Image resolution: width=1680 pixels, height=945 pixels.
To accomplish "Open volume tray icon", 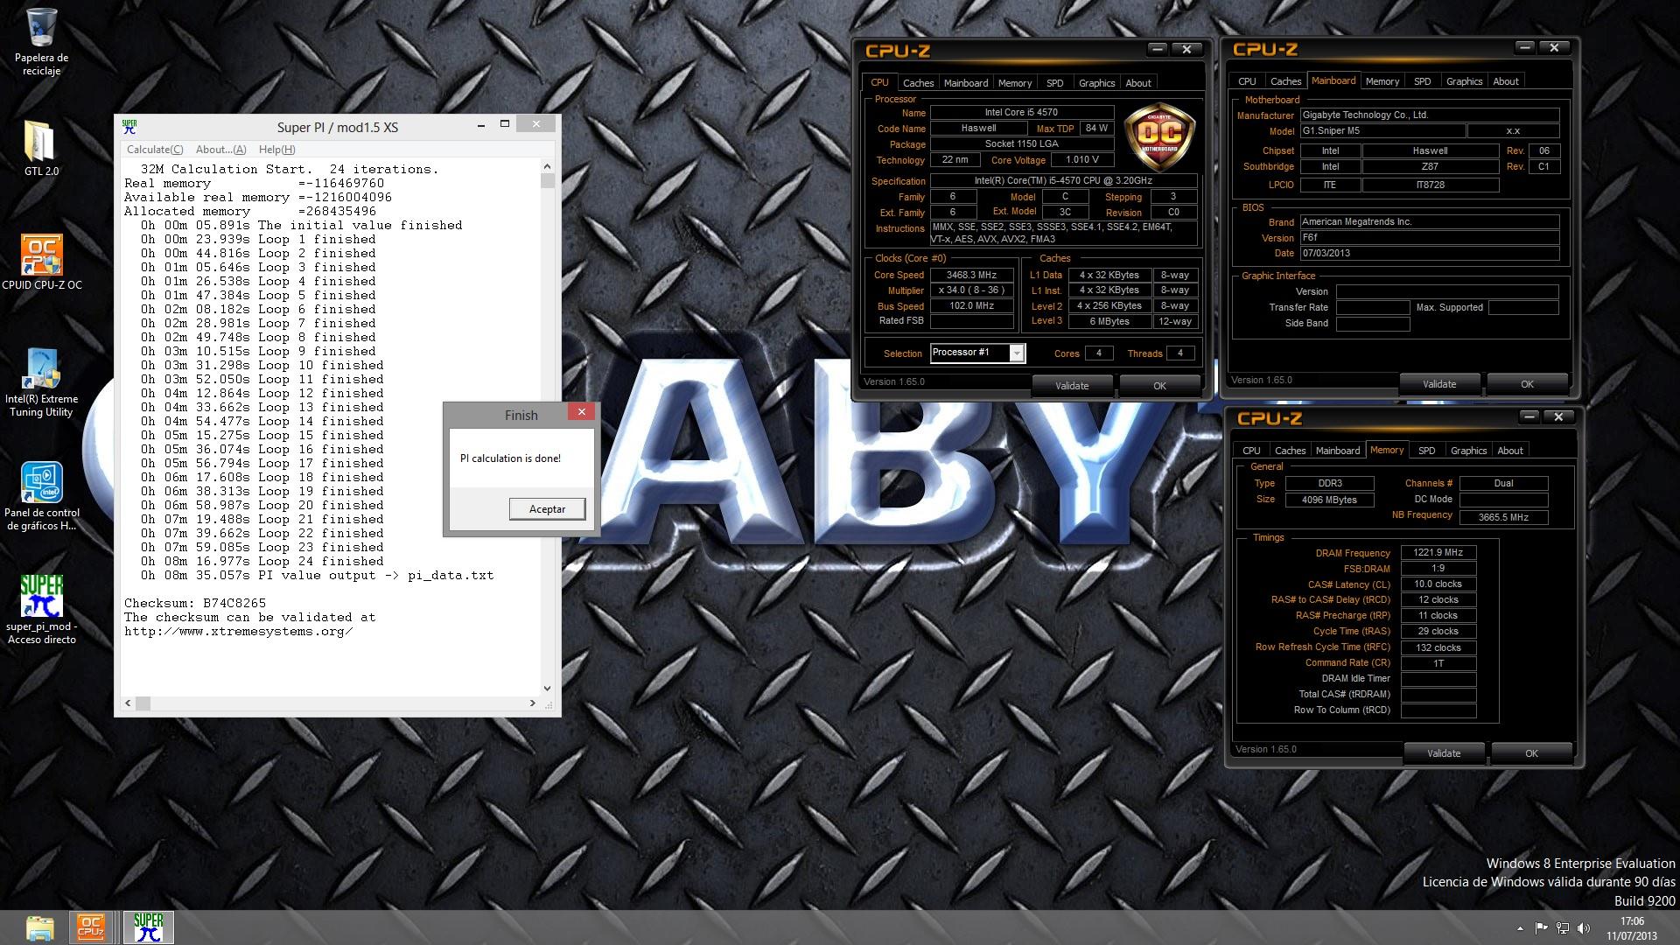I will coord(1583,928).
